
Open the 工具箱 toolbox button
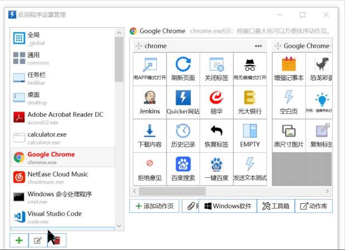pos(276,206)
